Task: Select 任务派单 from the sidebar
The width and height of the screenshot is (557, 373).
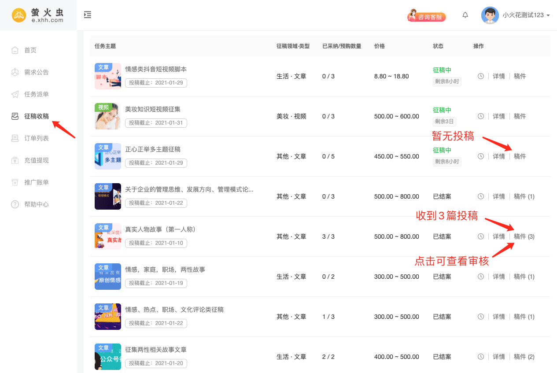Action: 36,94
